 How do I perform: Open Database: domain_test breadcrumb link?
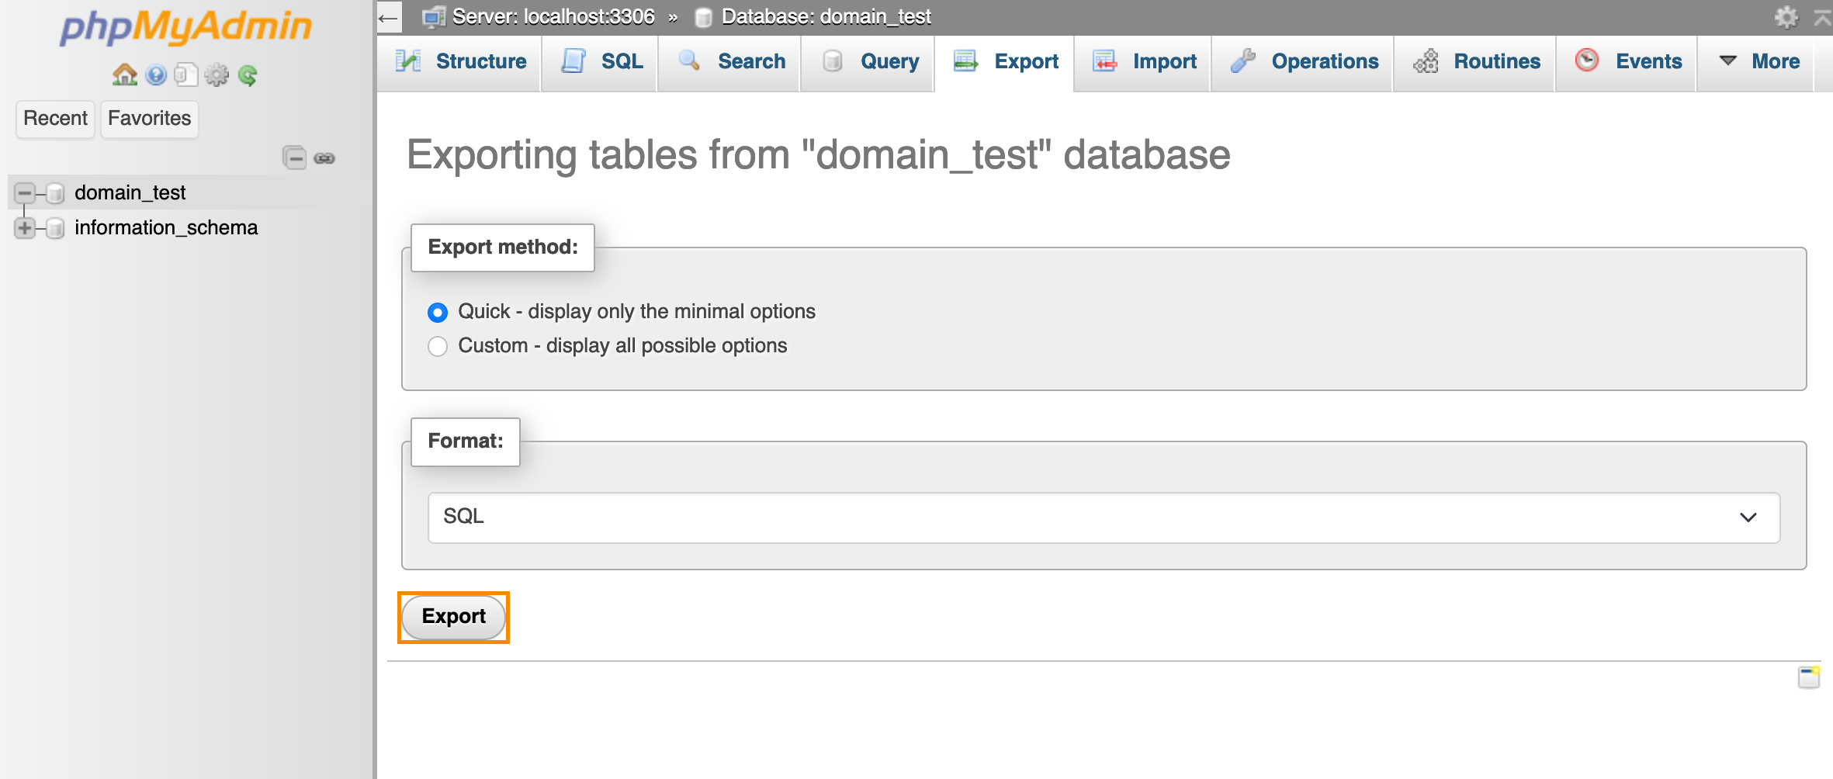coord(826,17)
